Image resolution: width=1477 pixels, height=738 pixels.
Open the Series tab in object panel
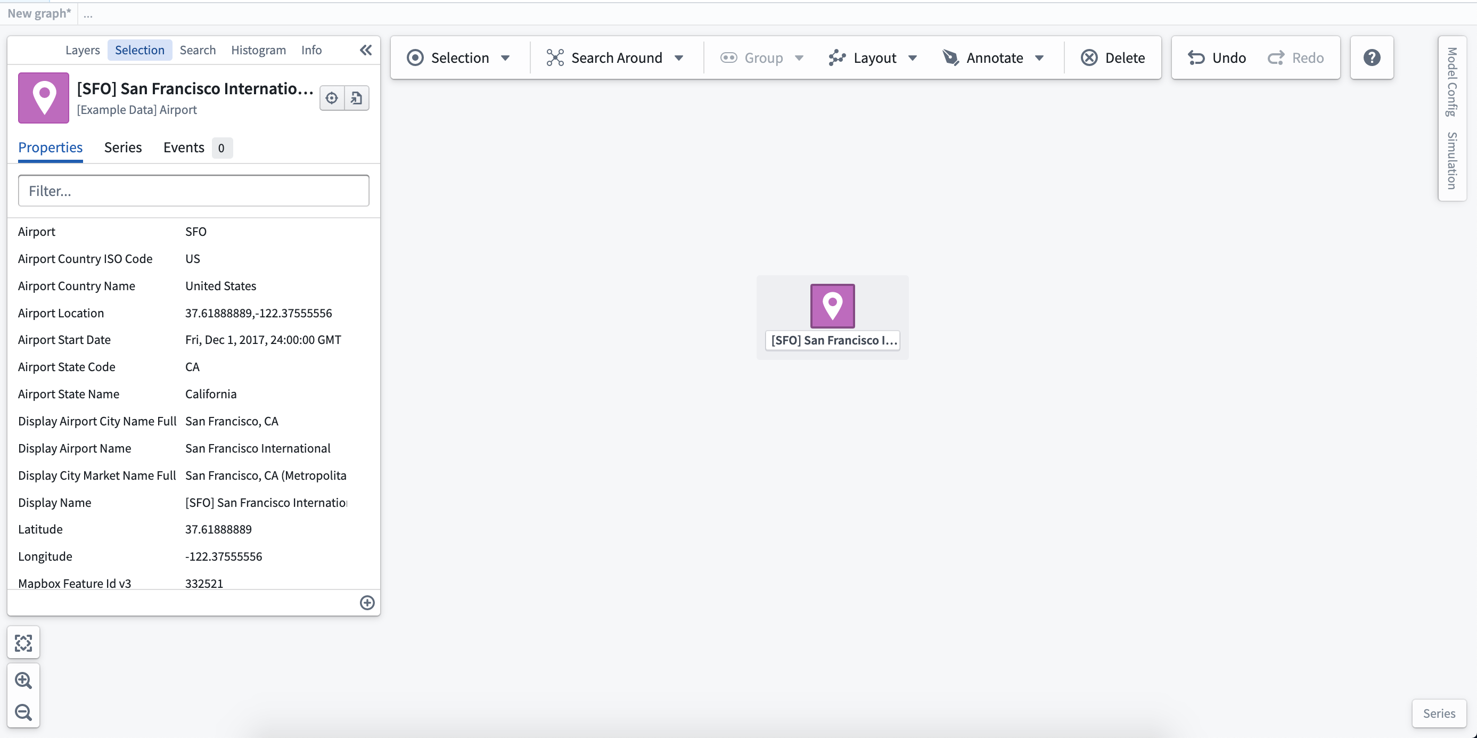(x=122, y=147)
